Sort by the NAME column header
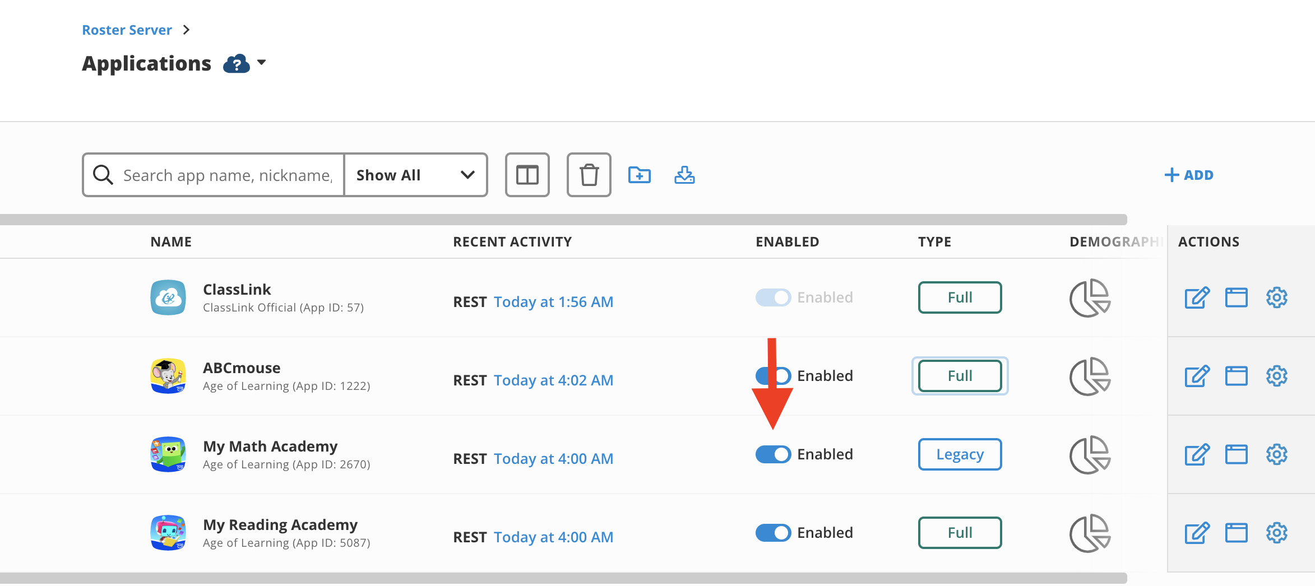The height and width of the screenshot is (586, 1315). [171, 242]
